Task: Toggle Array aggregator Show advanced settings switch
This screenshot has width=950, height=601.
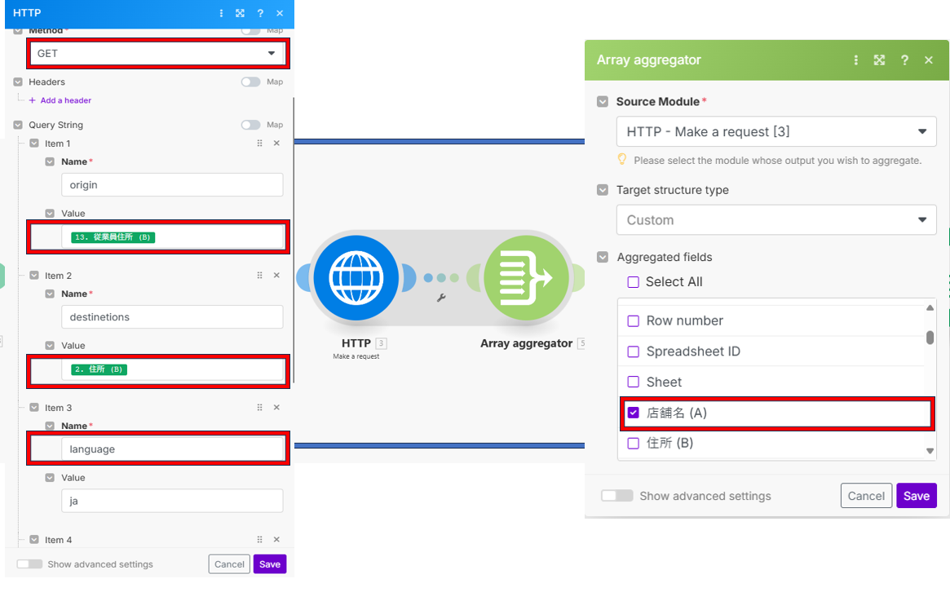Action: (x=616, y=496)
